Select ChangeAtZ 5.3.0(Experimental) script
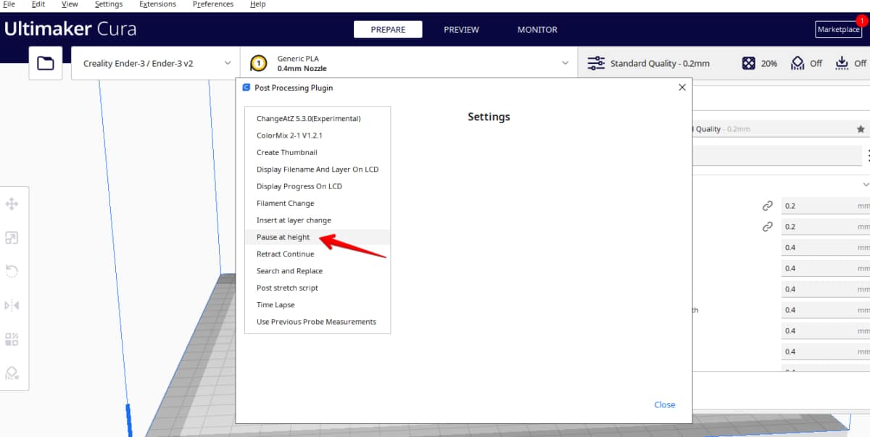This screenshot has width=870, height=437. 318,118
